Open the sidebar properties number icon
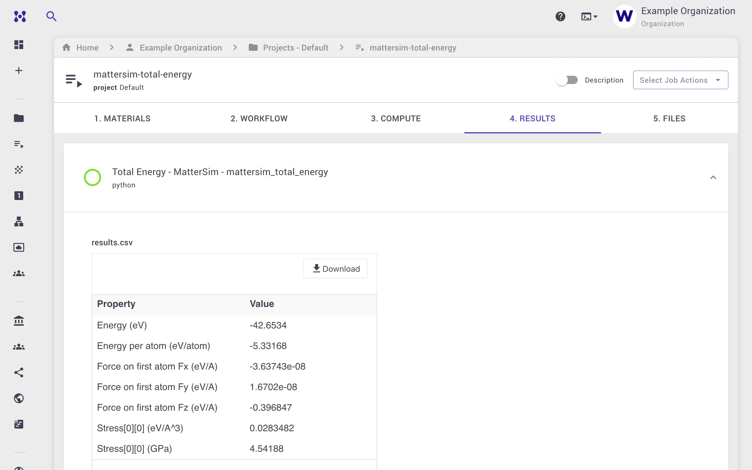Image resolution: width=752 pixels, height=470 pixels. tap(19, 196)
